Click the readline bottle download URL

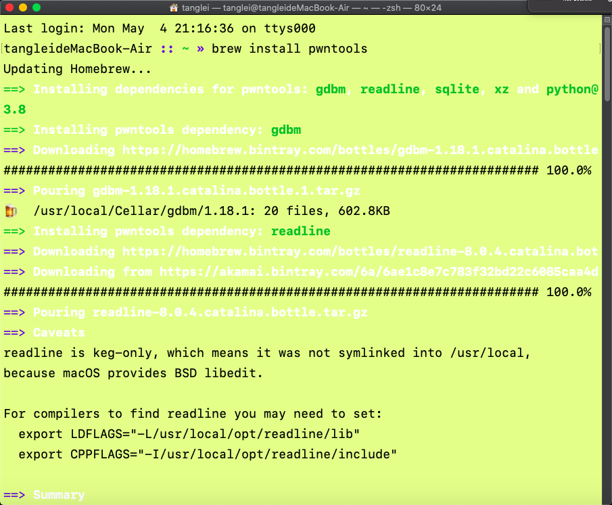pyautogui.click(x=360, y=251)
